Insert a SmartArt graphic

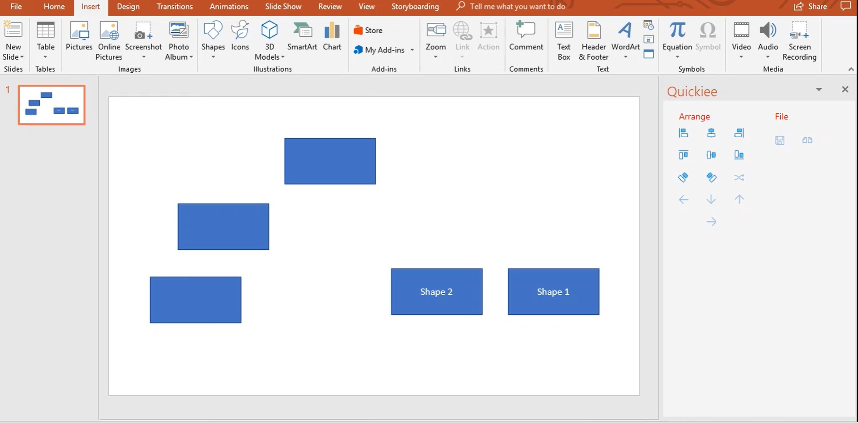[x=302, y=36]
